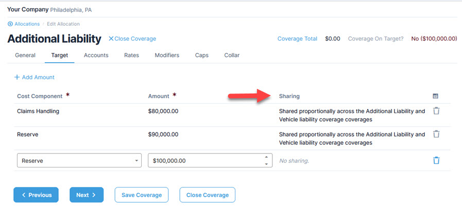
Task: Open the Caps tab
Action: tap(201, 55)
